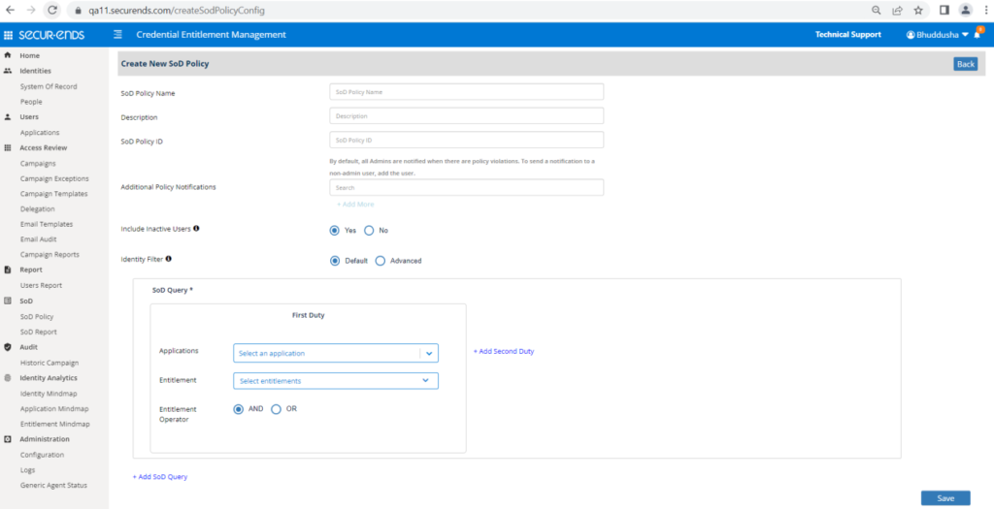Click the browser back arrow
The height and width of the screenshot is (509, 994).
point(10,10)
